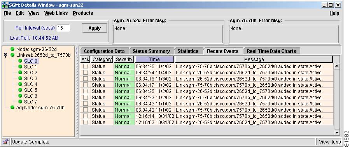Viewport: 350px width, 147px height.
Task: Open the File menu
Action: pyautogui.click(x=7, y=13)
